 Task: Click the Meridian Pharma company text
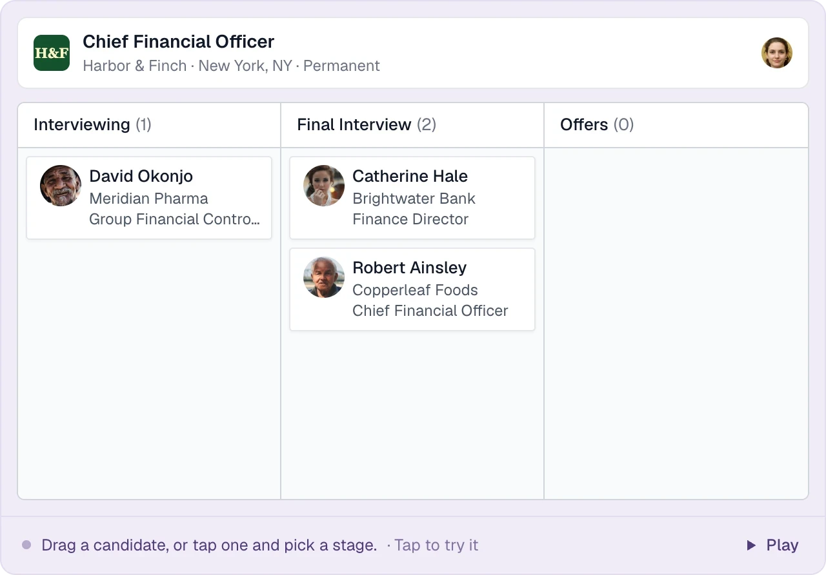point(148,199)
